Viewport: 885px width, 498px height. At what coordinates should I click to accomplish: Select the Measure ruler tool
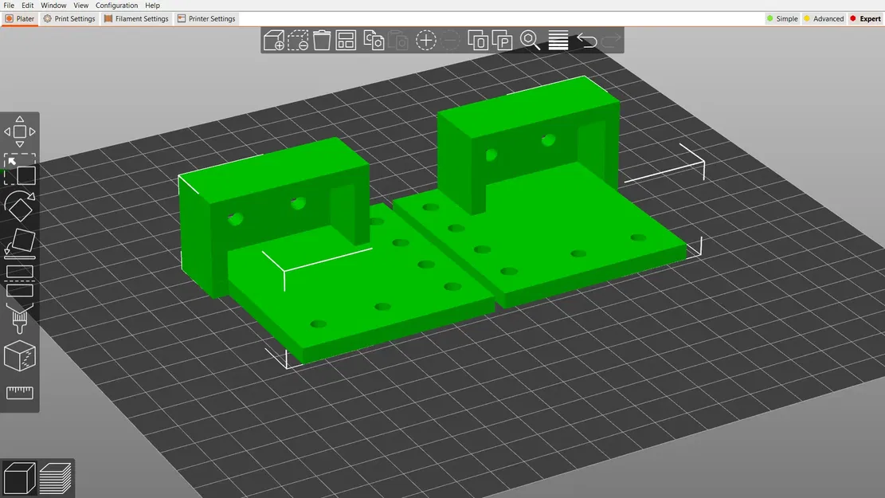coord(20,392)
